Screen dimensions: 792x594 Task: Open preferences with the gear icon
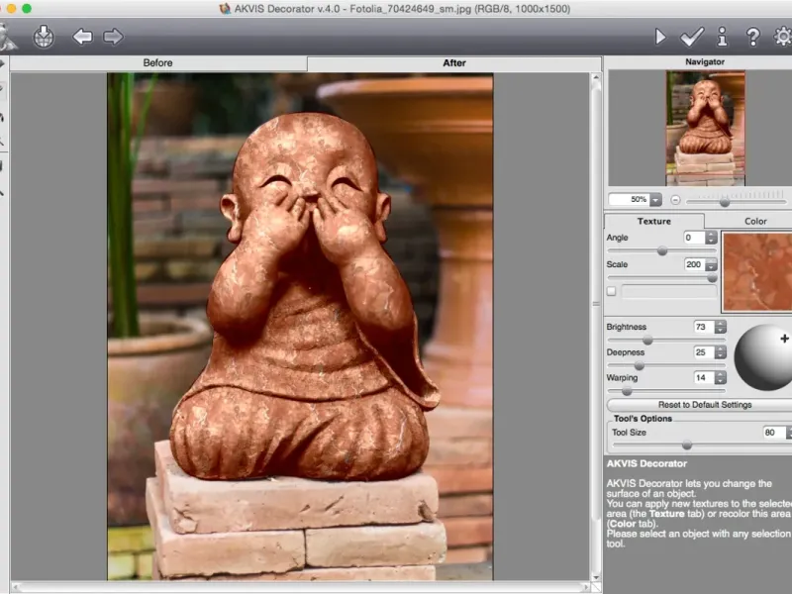coord(782,38)
